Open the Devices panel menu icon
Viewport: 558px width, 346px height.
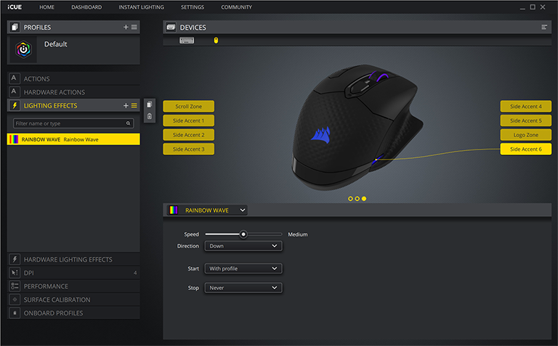[544, 27]
